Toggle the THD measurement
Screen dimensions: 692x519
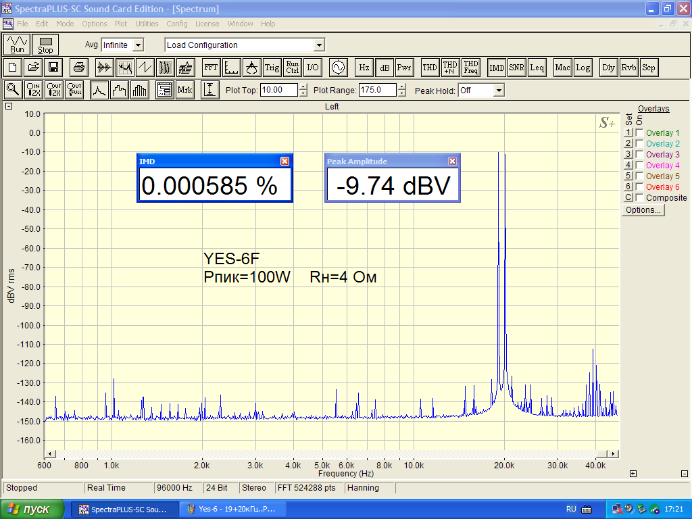(430, 68)
